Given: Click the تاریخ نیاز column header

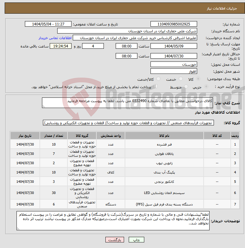Looking at the screenshot, I should point(25,136).
